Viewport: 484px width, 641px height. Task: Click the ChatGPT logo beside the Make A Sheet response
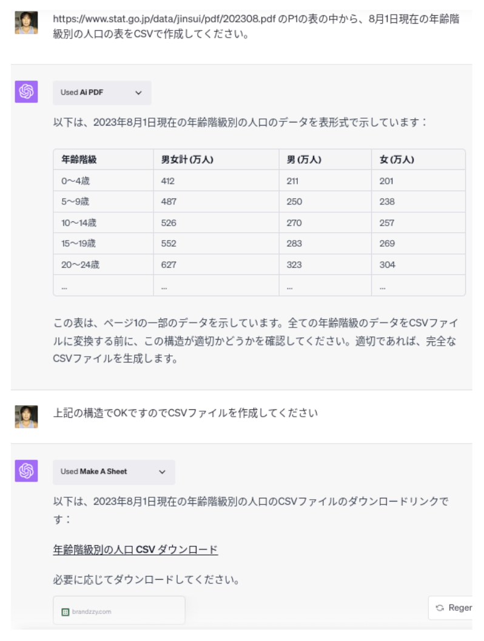26,471
